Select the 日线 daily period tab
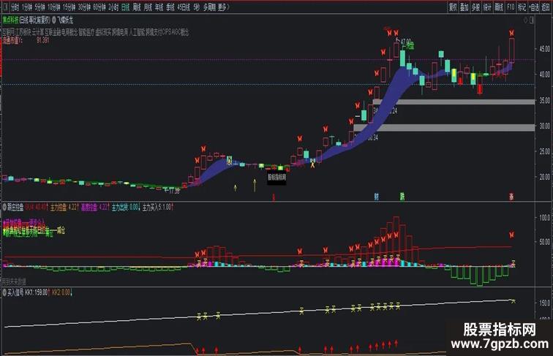The image size is (553, 356). 125,7
